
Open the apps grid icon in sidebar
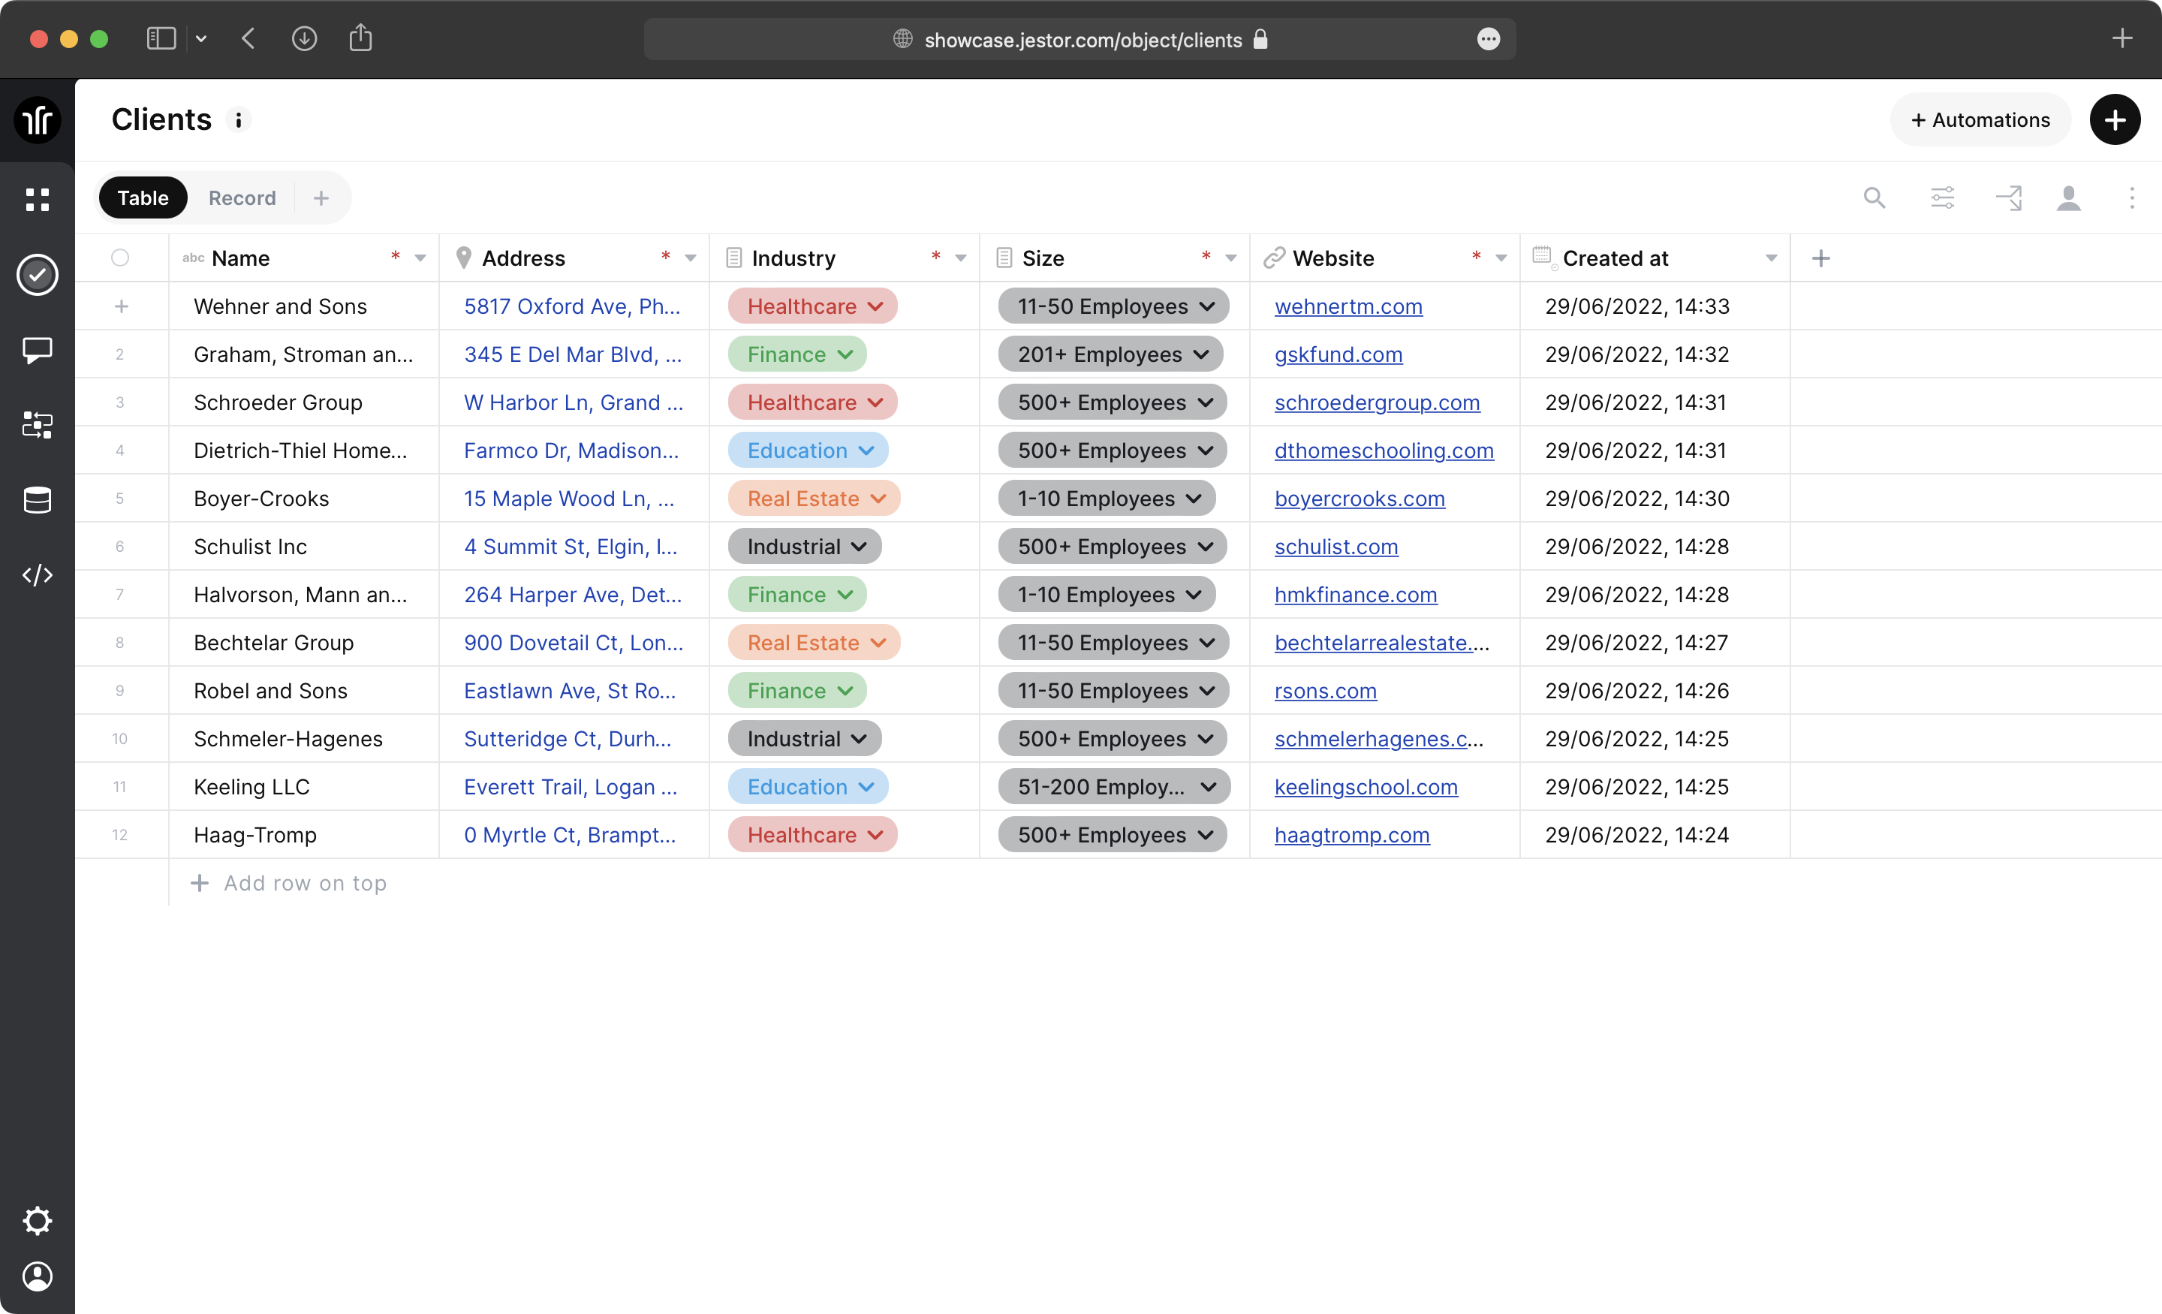[x=37, y=199]
